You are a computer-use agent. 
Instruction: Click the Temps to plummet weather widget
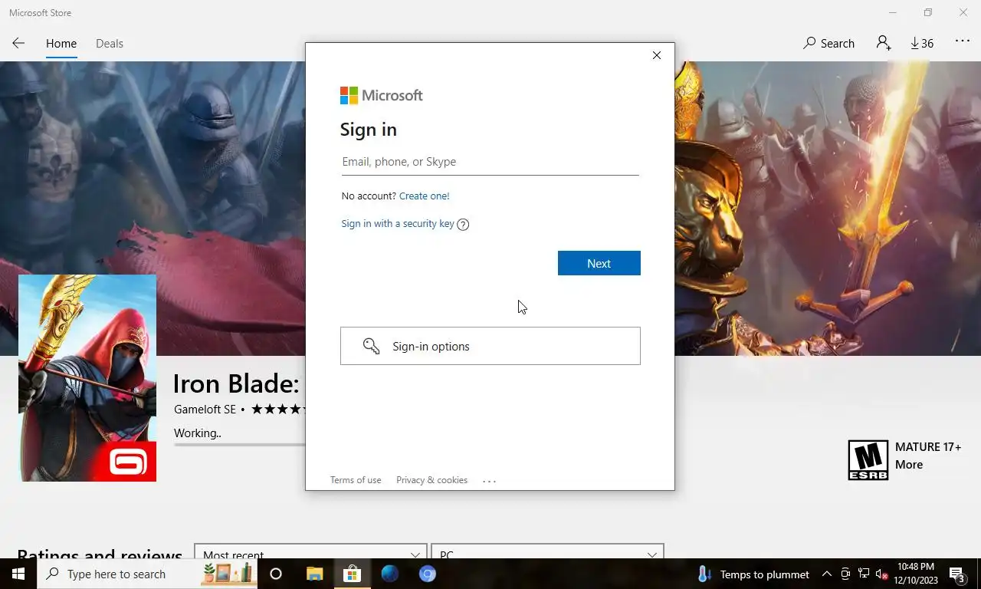click(753, 574)
